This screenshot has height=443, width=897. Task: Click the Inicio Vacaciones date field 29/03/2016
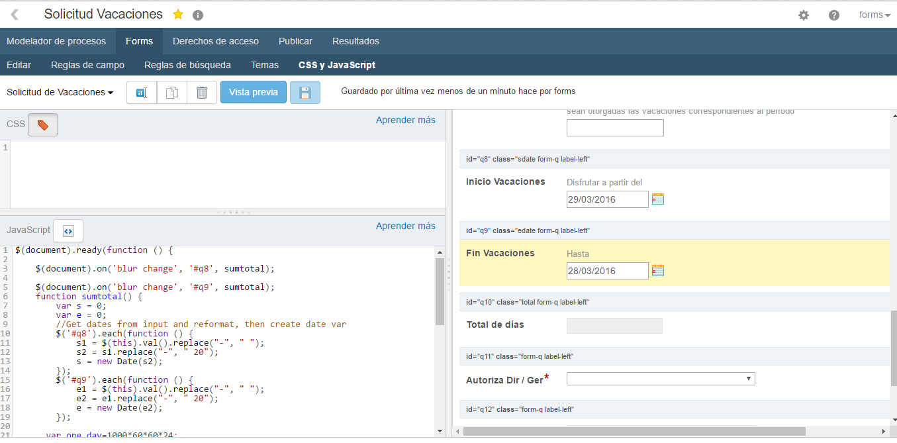click(608, 199)
